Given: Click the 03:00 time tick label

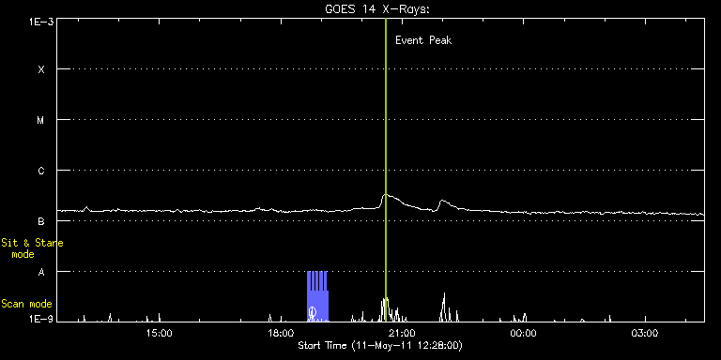Looking at the screenshot, I should pos(645,333).
